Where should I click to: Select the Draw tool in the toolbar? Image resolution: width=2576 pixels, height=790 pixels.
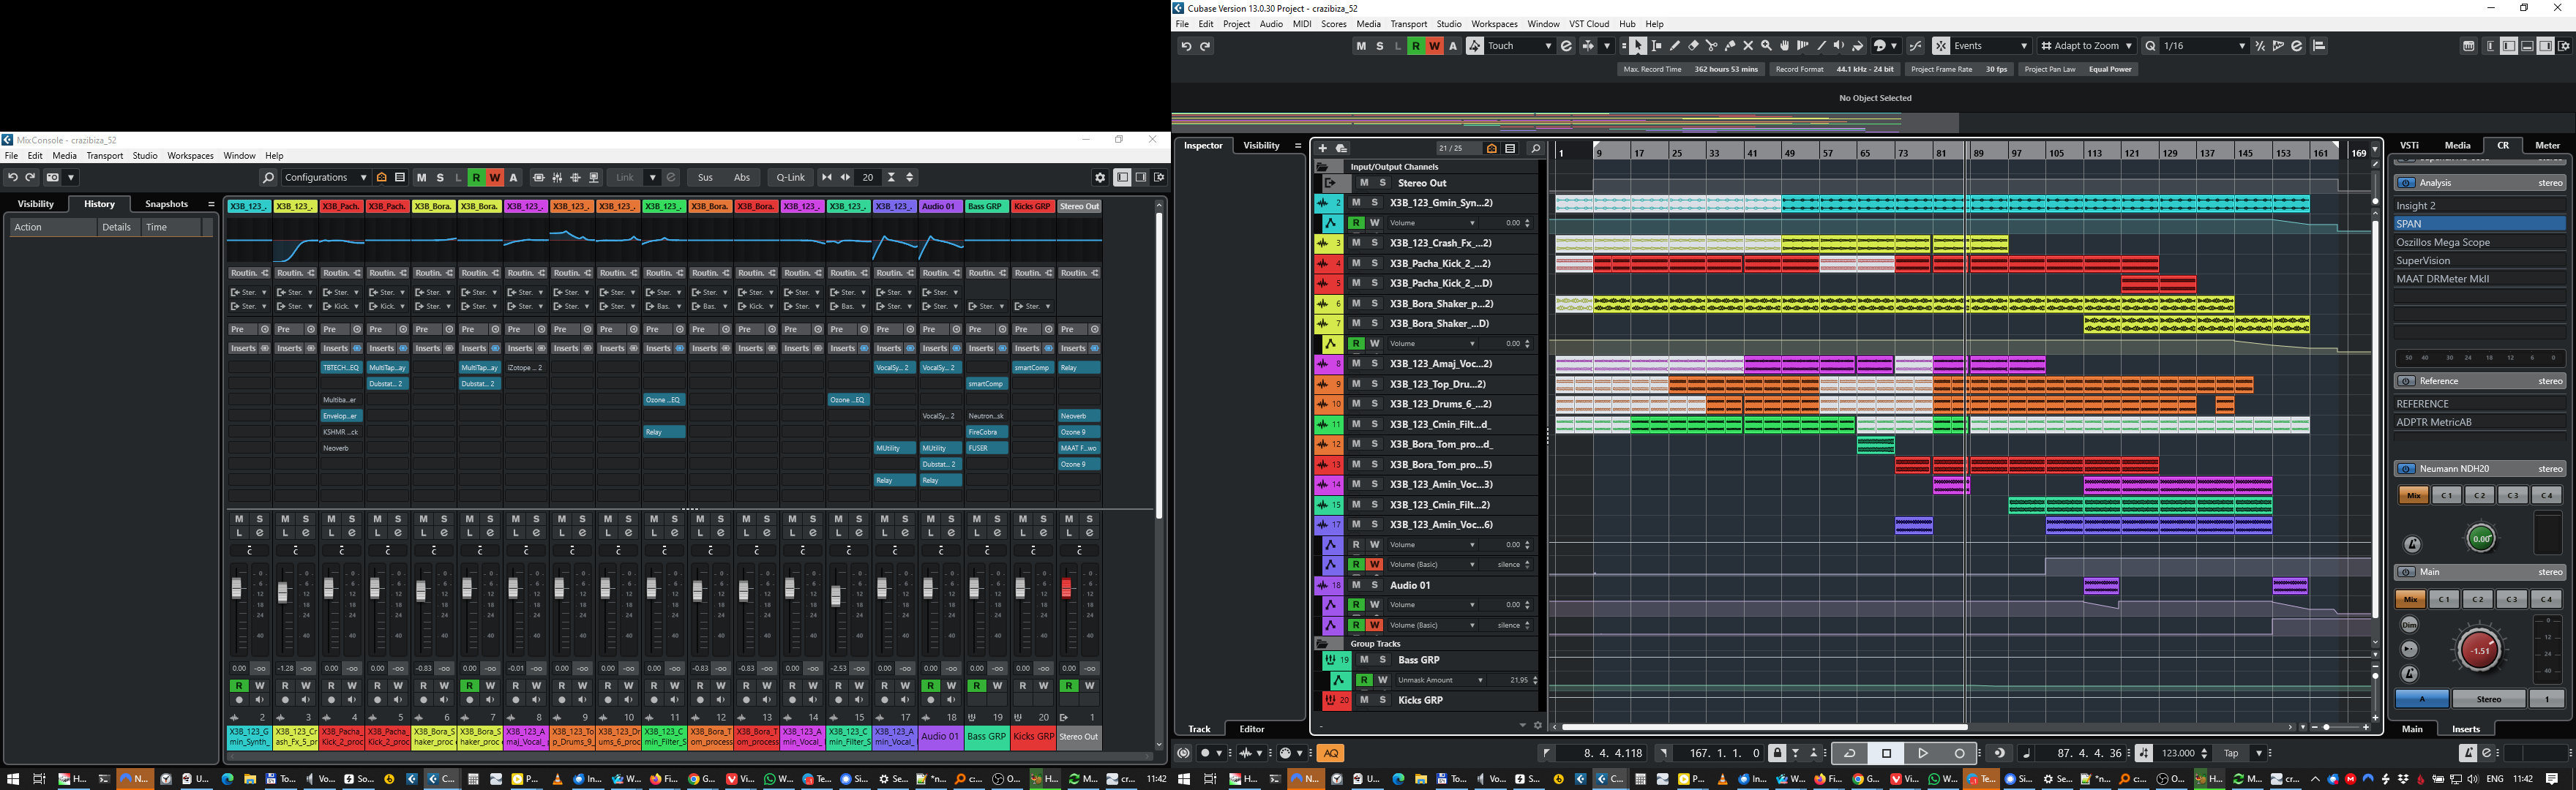pos(1675,45)
